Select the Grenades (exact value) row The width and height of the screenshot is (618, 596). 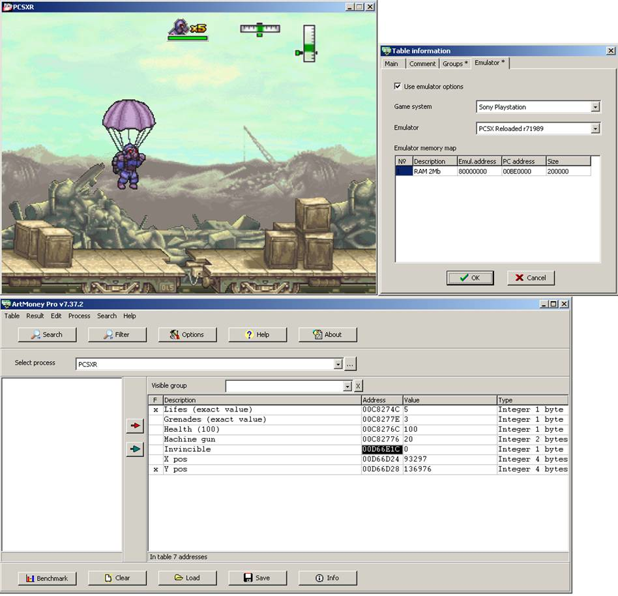(359, 420)
